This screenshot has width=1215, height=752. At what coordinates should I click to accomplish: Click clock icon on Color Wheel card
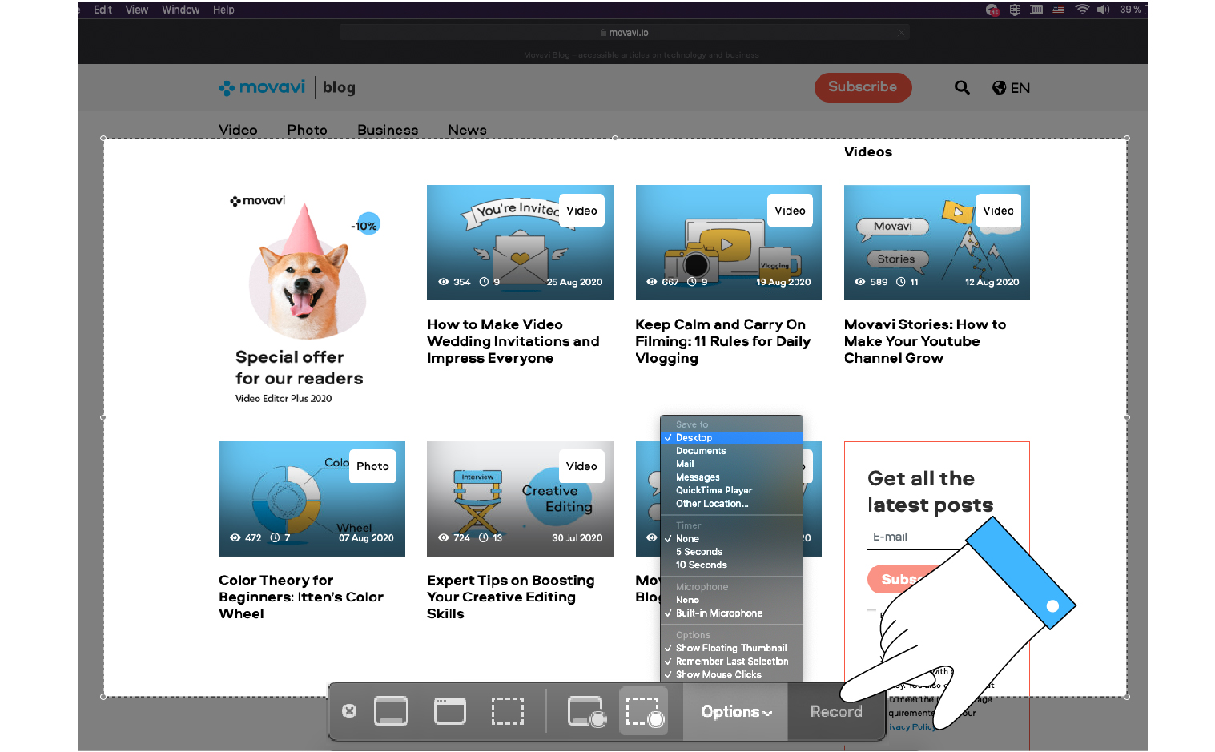tap(275, 538)
